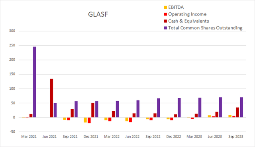This screenshot has width=255, height=147.
Task: Click the Jun 2021 axis label
Action: pyautogui.click(x=49, y=137)
